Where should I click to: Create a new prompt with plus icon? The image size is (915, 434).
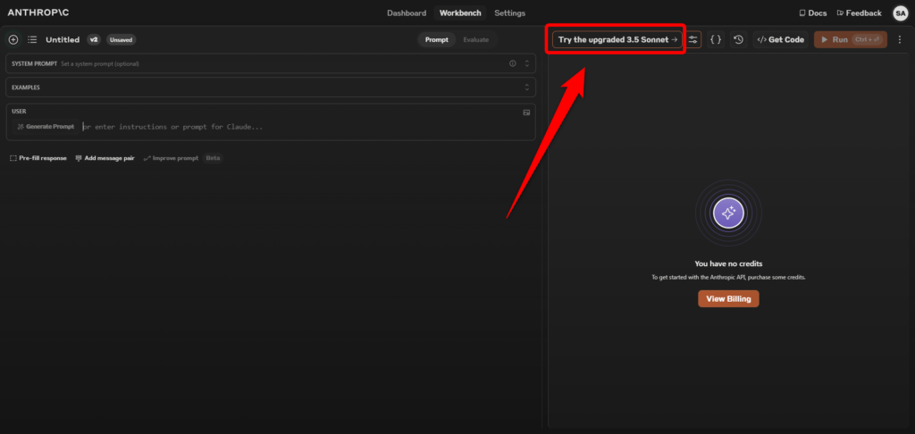[13, 39]
